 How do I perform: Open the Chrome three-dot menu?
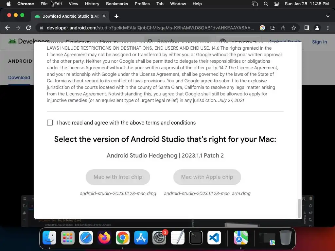coord(328,28)
